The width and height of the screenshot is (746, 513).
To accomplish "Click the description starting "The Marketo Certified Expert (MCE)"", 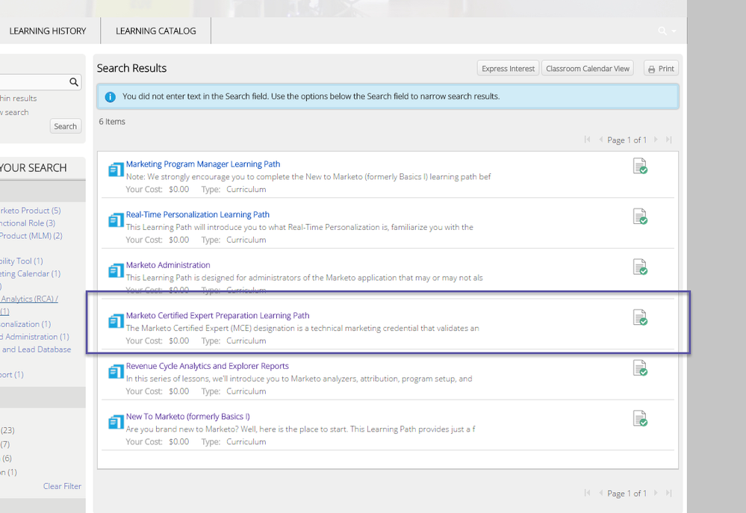I will point(302,328).
